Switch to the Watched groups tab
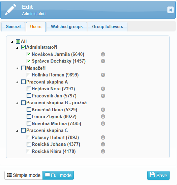 [67, 27]
